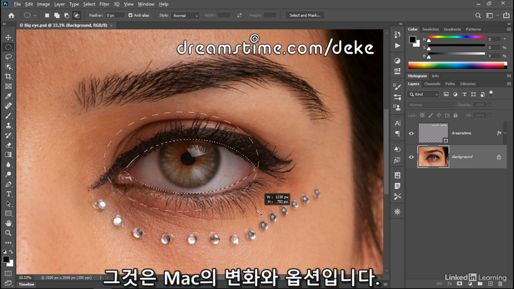Screen dimensions: 514x289
Task: Select the Frame tool
Action: coord(8,86)
